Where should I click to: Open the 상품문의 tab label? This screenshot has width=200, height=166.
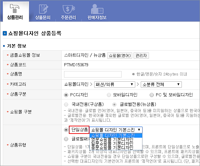pos(43,17)
